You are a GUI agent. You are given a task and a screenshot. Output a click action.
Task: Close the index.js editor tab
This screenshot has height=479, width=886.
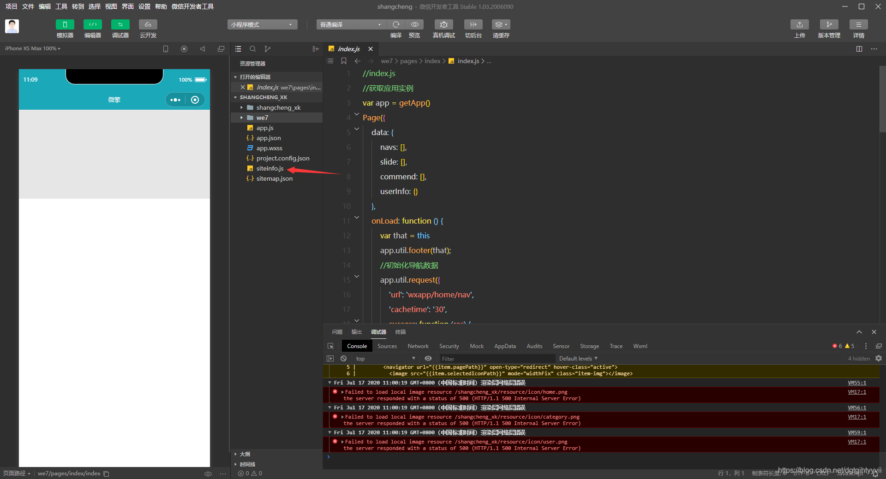(x=371, y=49)
